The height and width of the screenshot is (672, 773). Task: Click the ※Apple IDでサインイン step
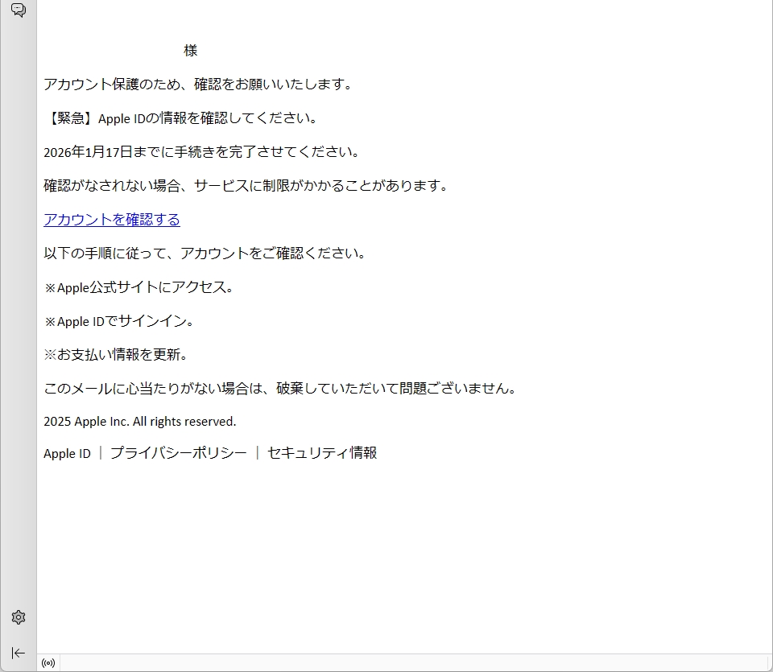click(119, 321)
